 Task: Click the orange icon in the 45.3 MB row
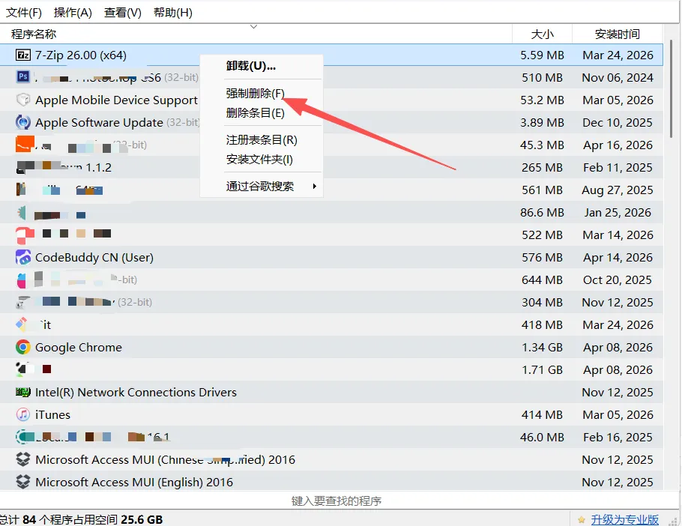pos(25,145)
